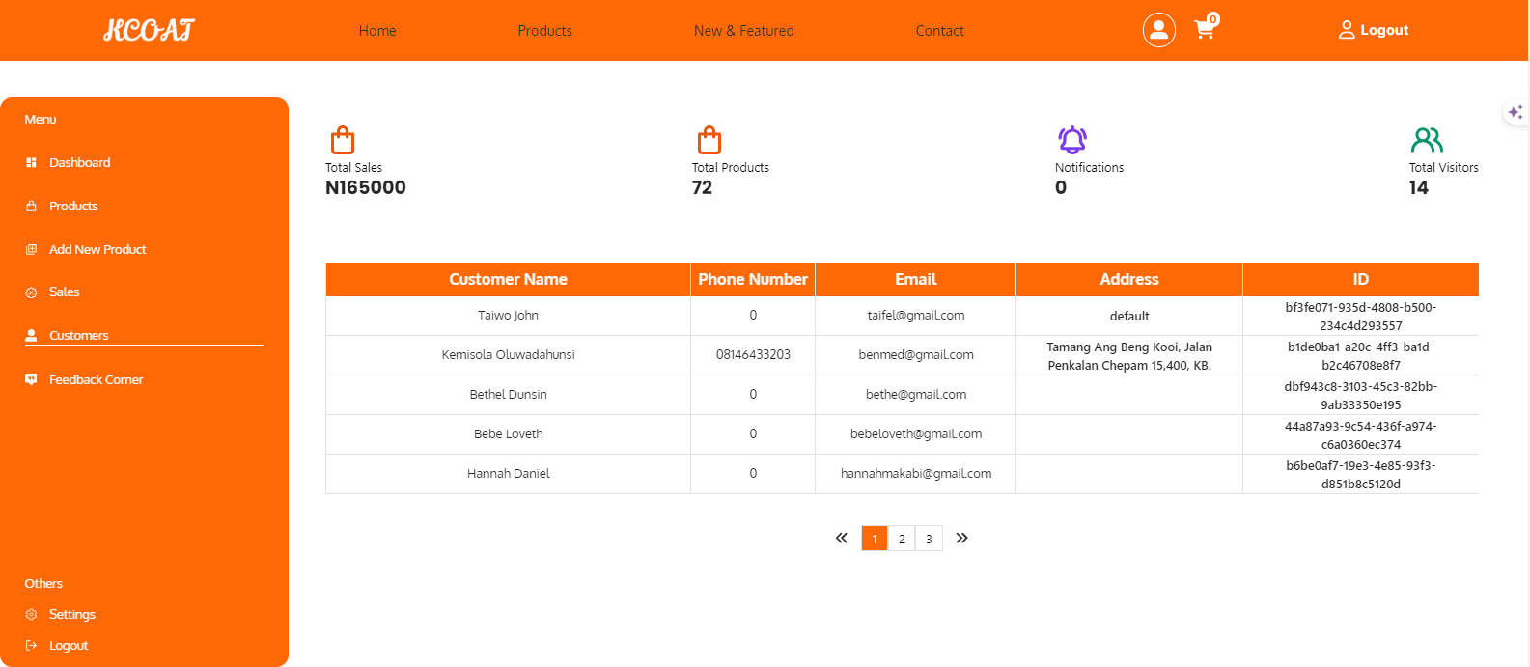The height and width of the screenshot is (667, 1530).
Task: Click the phone number 08146433203
Action: tap(753, 355)
